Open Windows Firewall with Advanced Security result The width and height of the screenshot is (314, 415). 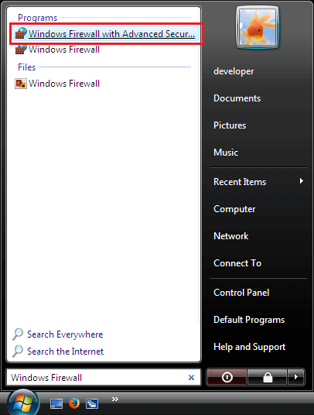(x=105, y=34)
